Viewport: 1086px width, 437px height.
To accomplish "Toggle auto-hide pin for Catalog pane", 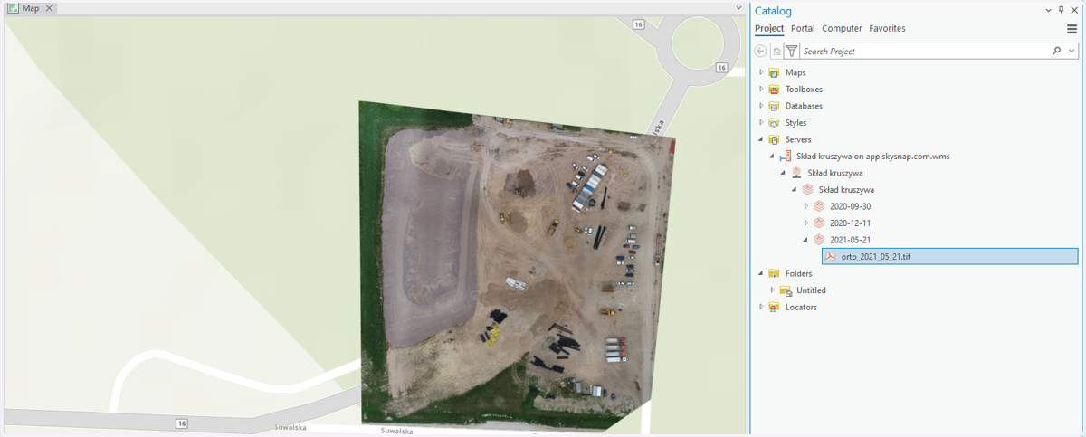I will click(x=1061, y=9).
